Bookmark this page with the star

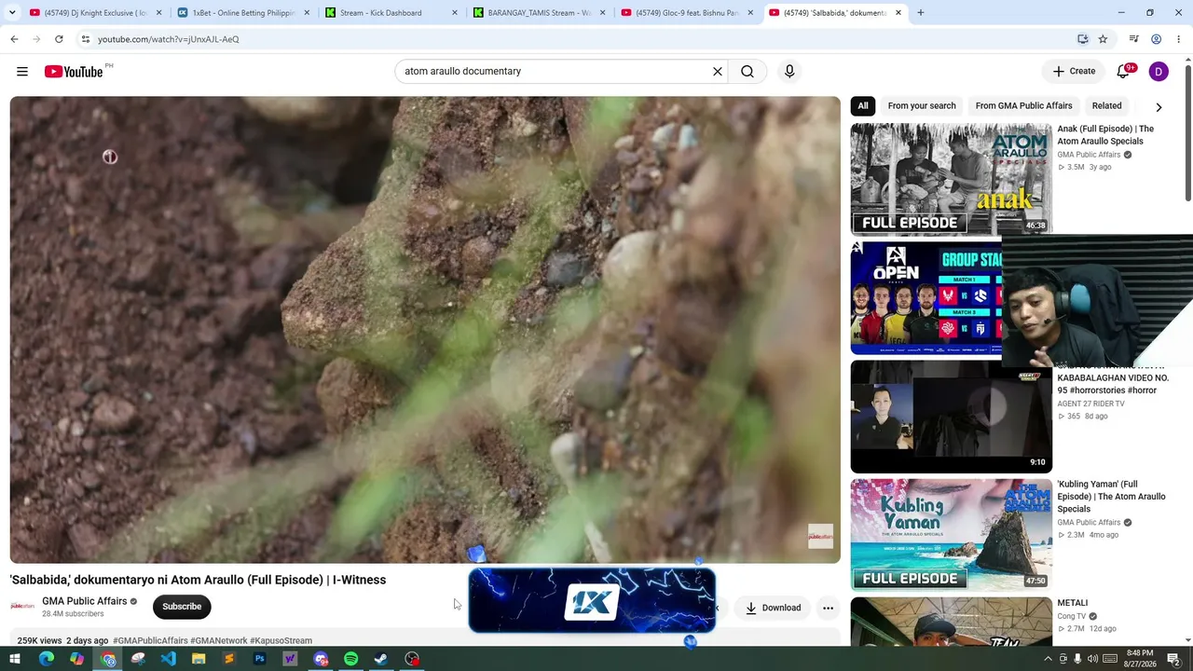[x=1103, y=39]
